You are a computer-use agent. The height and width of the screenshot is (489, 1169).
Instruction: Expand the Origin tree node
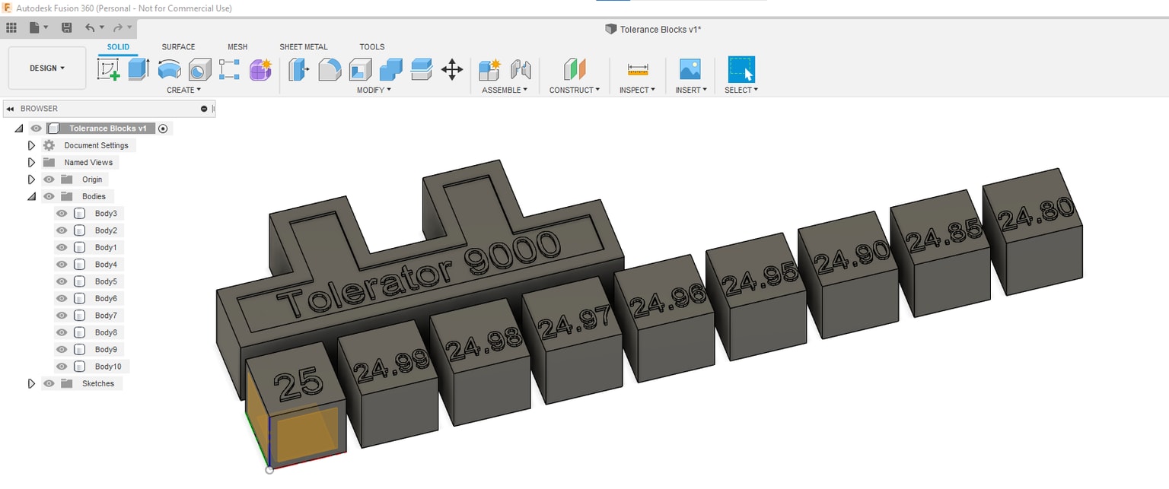pyautogui.click(x=31, y=179)
